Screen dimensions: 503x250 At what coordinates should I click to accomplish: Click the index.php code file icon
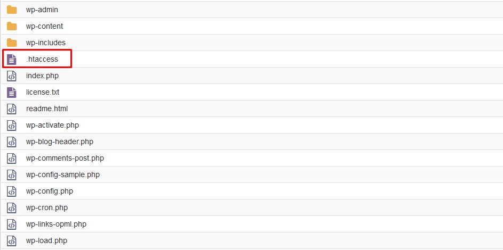[x=12, y=76]
